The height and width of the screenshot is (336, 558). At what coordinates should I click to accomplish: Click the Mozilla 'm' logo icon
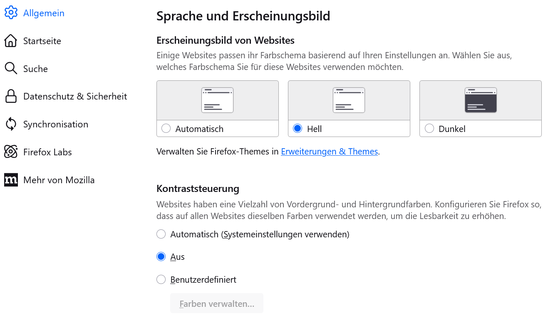point(11,180)
